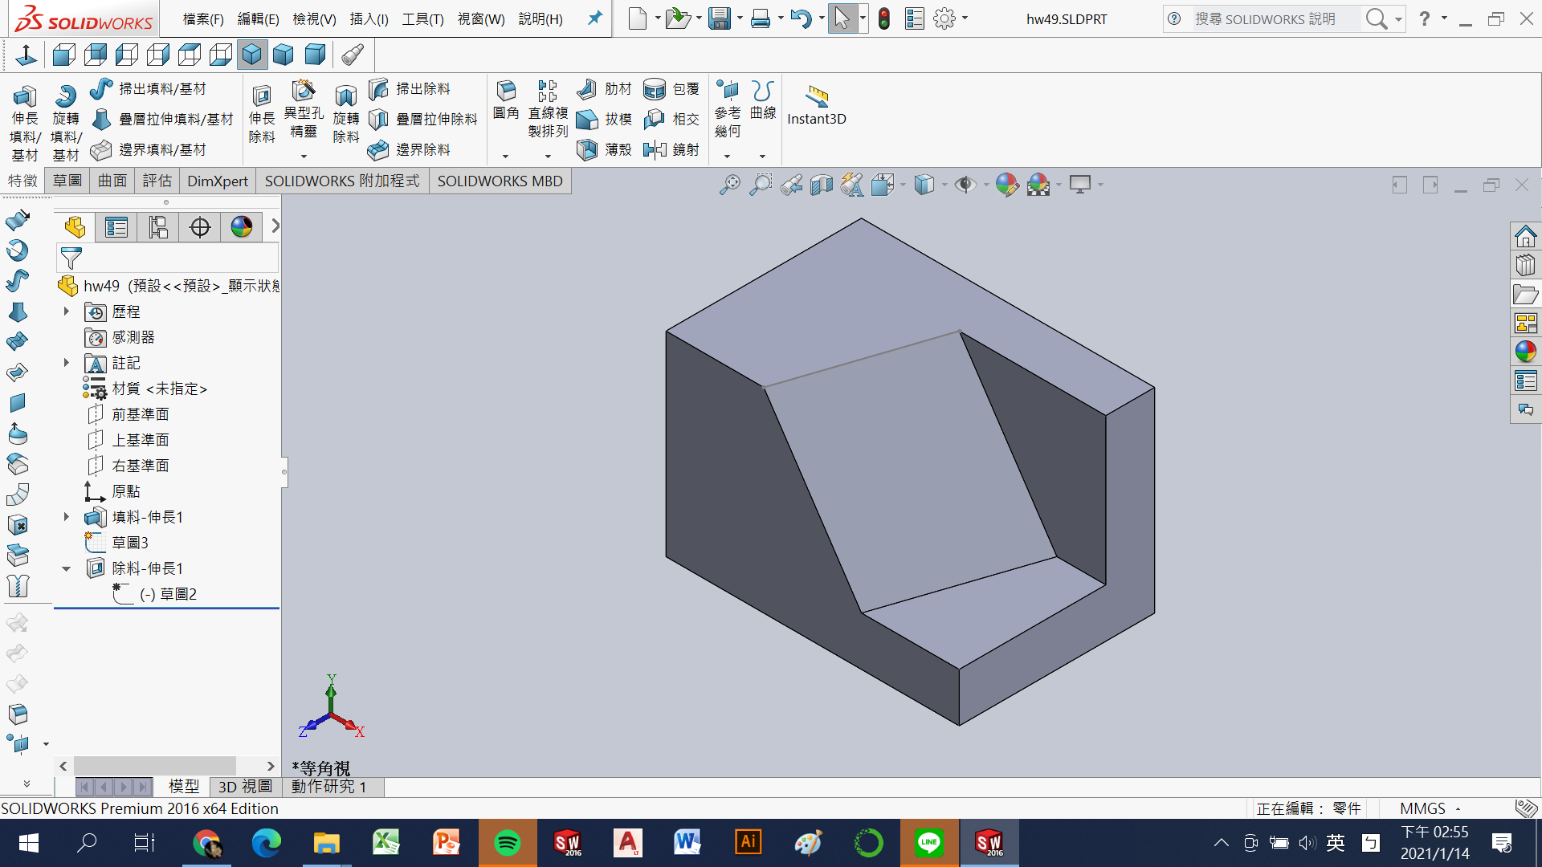The height and width of the screenshot is (867, 1542).
Task: Expand the 填料-伸長1 feature node
Action: 67,517
